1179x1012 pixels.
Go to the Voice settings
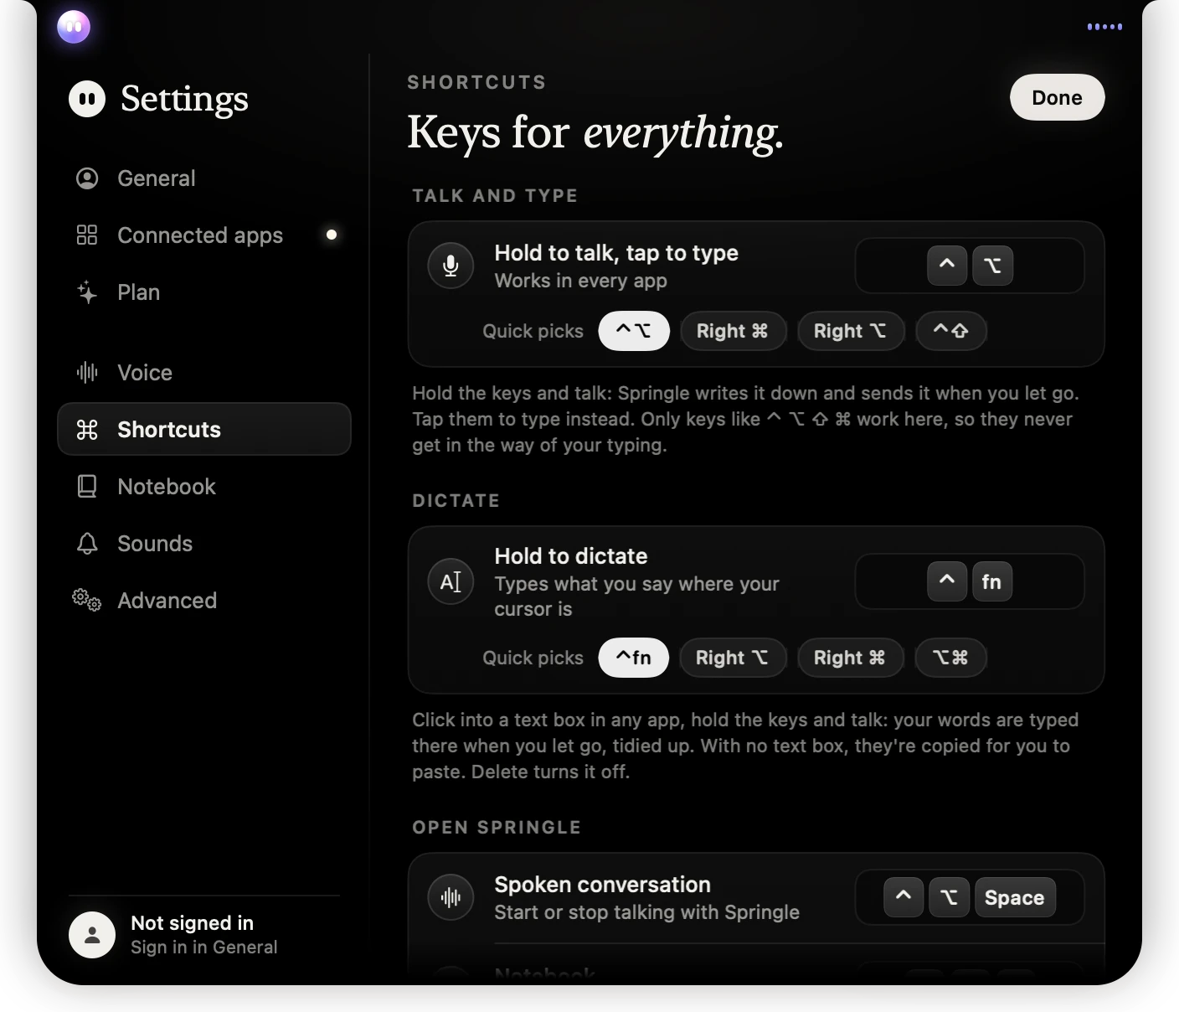[x=204, y=373]
